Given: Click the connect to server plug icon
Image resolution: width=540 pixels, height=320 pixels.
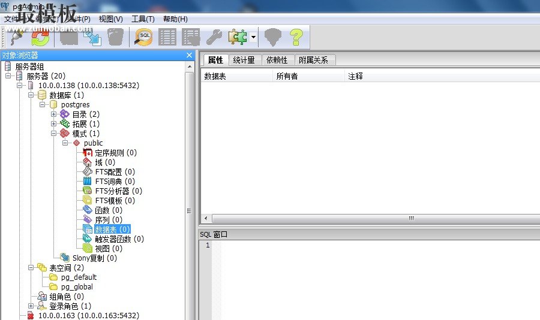Looking at the screenshot, I should point(16,37).
